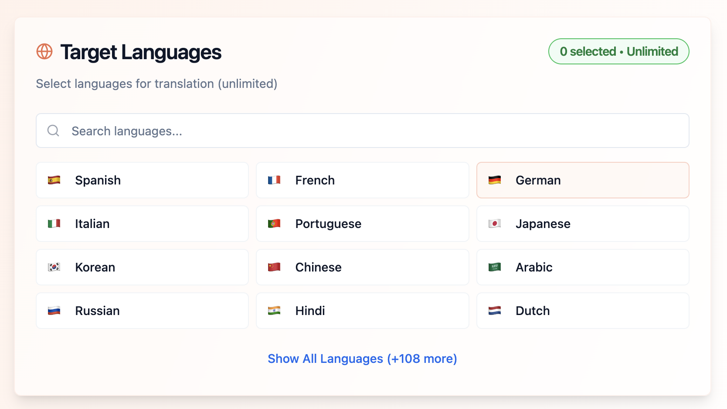Enable Arabic translation option

coord(583,267)
